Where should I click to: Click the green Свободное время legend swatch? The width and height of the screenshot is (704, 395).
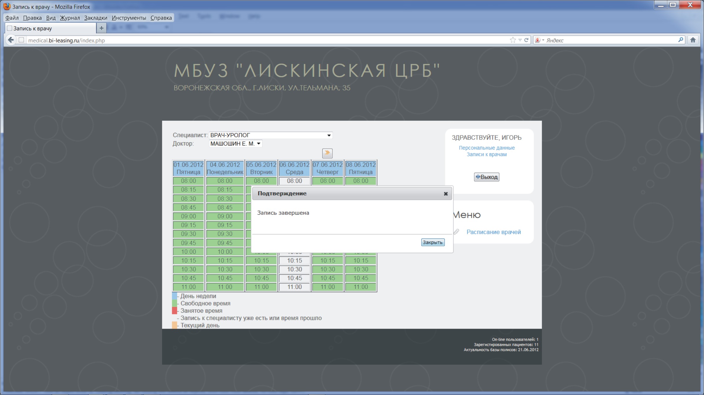click(x=174, y=303)
